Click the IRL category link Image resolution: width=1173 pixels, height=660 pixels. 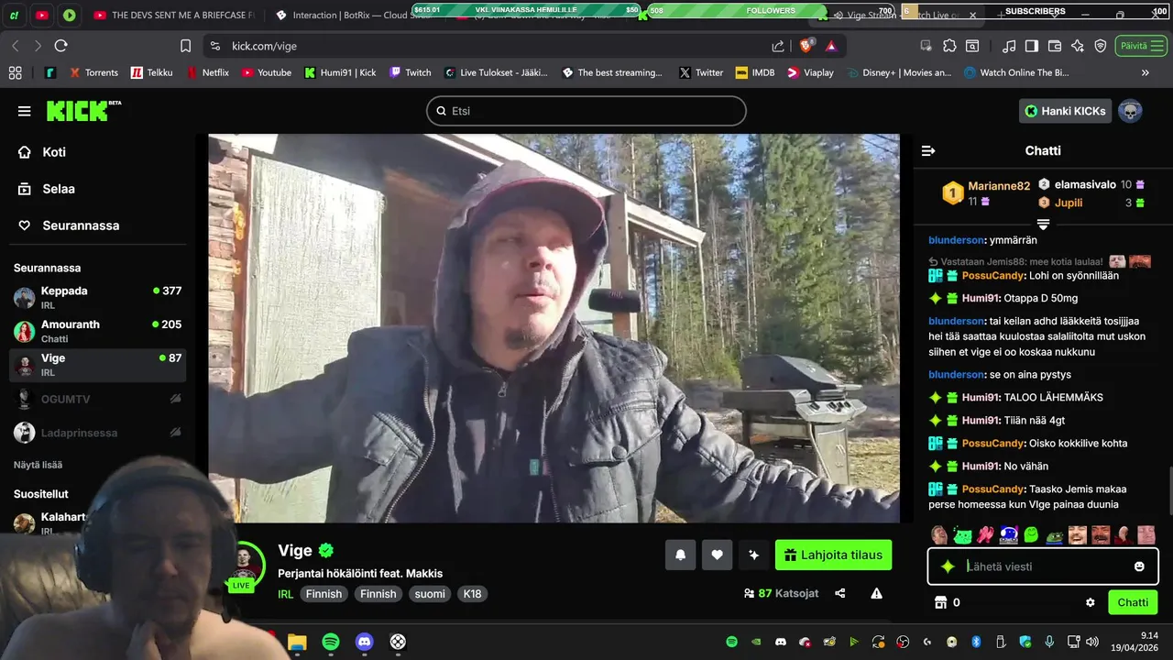click(286, 594)
